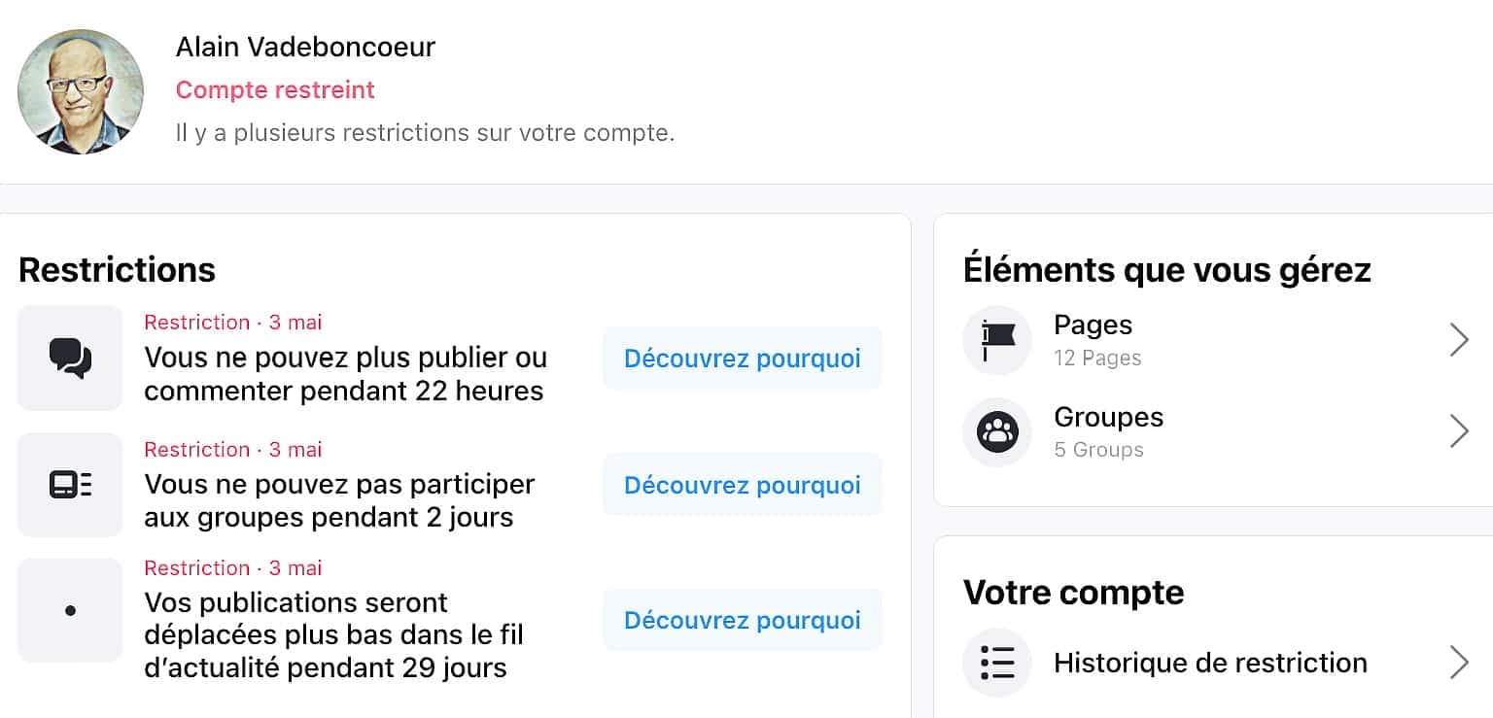Click the demoted publications restriction icon
Image resolution: width=1493 pixels, height=718 pixels.
pyautogui.click(x=69, y=610)
